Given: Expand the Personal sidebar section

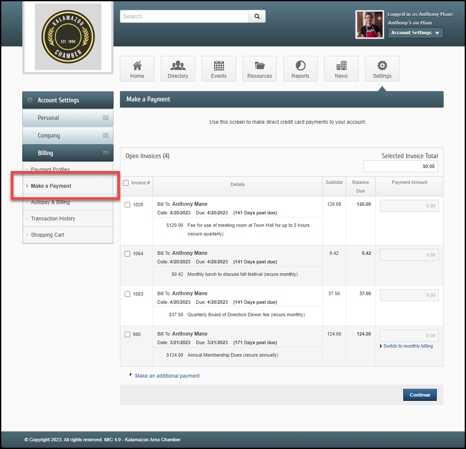Looking at the screenshot, I should click(68, 118).
